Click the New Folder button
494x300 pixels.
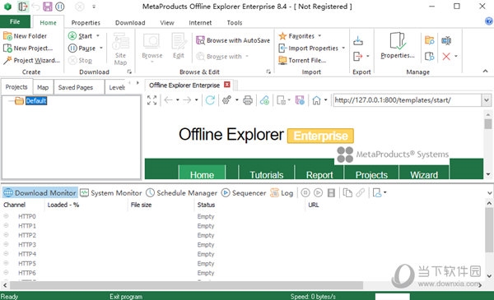pos(26,36)
